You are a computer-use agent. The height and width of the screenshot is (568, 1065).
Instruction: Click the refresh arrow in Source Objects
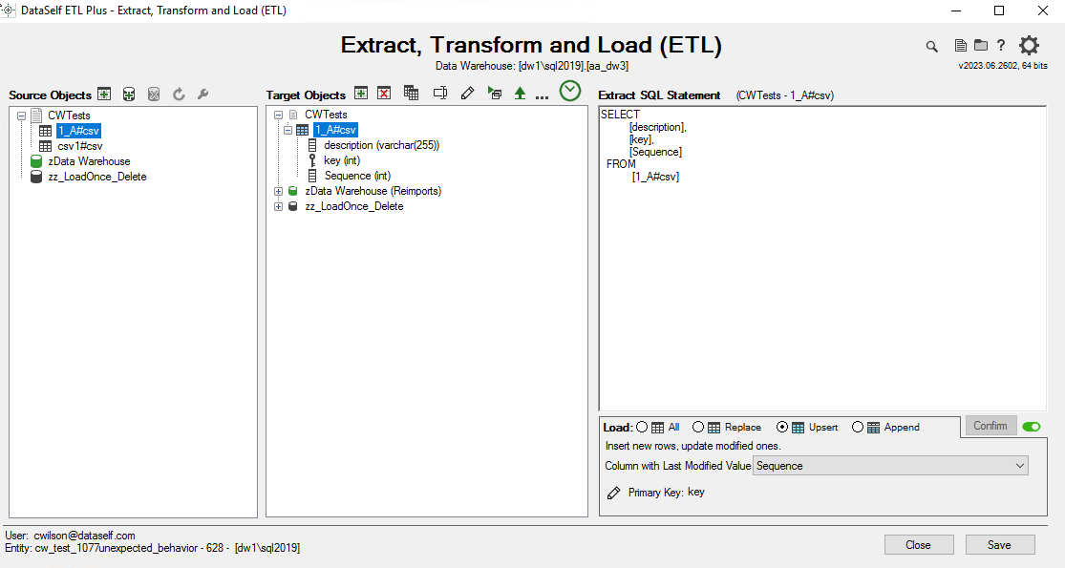coord(179,94)
